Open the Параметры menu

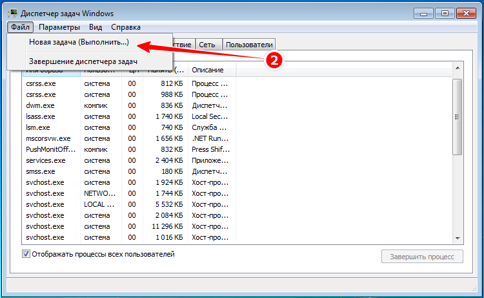(x=59, y=27)
